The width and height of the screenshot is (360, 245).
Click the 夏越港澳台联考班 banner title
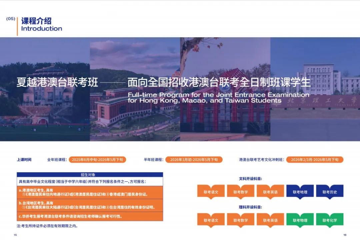pyautogui.click(x=57, y=82)
